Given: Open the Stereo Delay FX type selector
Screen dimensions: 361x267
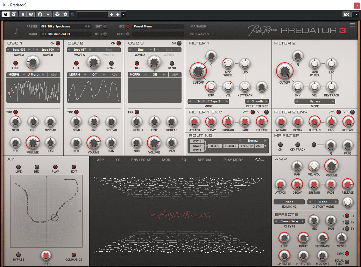Looking at the screenshot, I should pos(289,221).
